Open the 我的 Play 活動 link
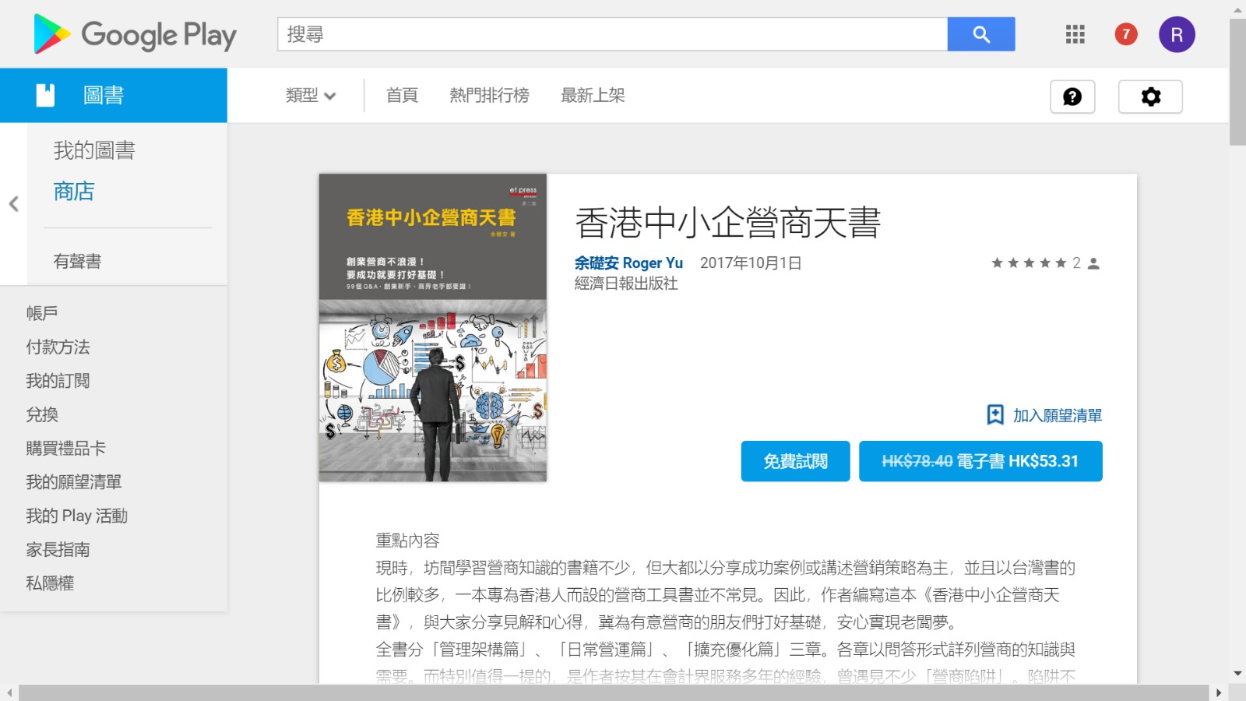This screenshot has height=701, width=1246. pyautogui.click(x=76, y=516)
